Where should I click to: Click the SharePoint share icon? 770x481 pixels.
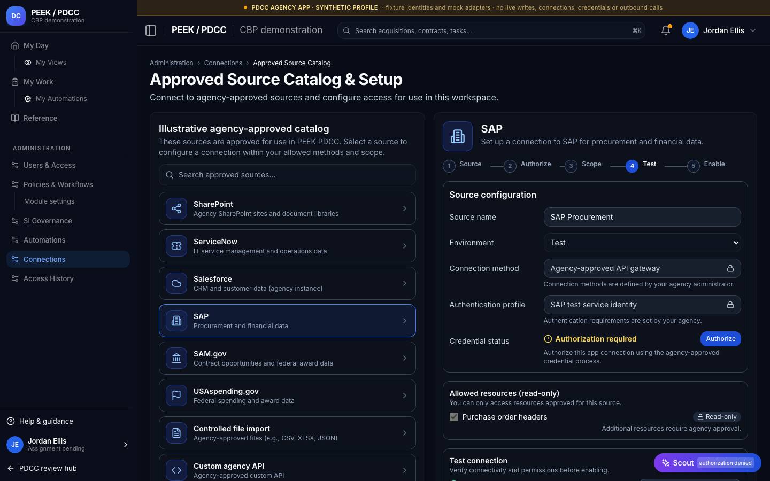pyautogui.click(x=176, y=208)
